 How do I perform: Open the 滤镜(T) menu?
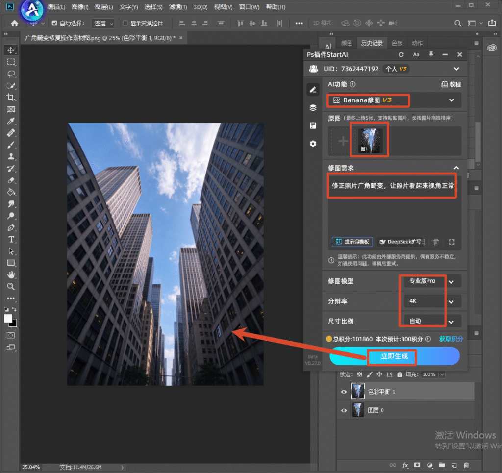pyautogui.click(x=178, y=7)
